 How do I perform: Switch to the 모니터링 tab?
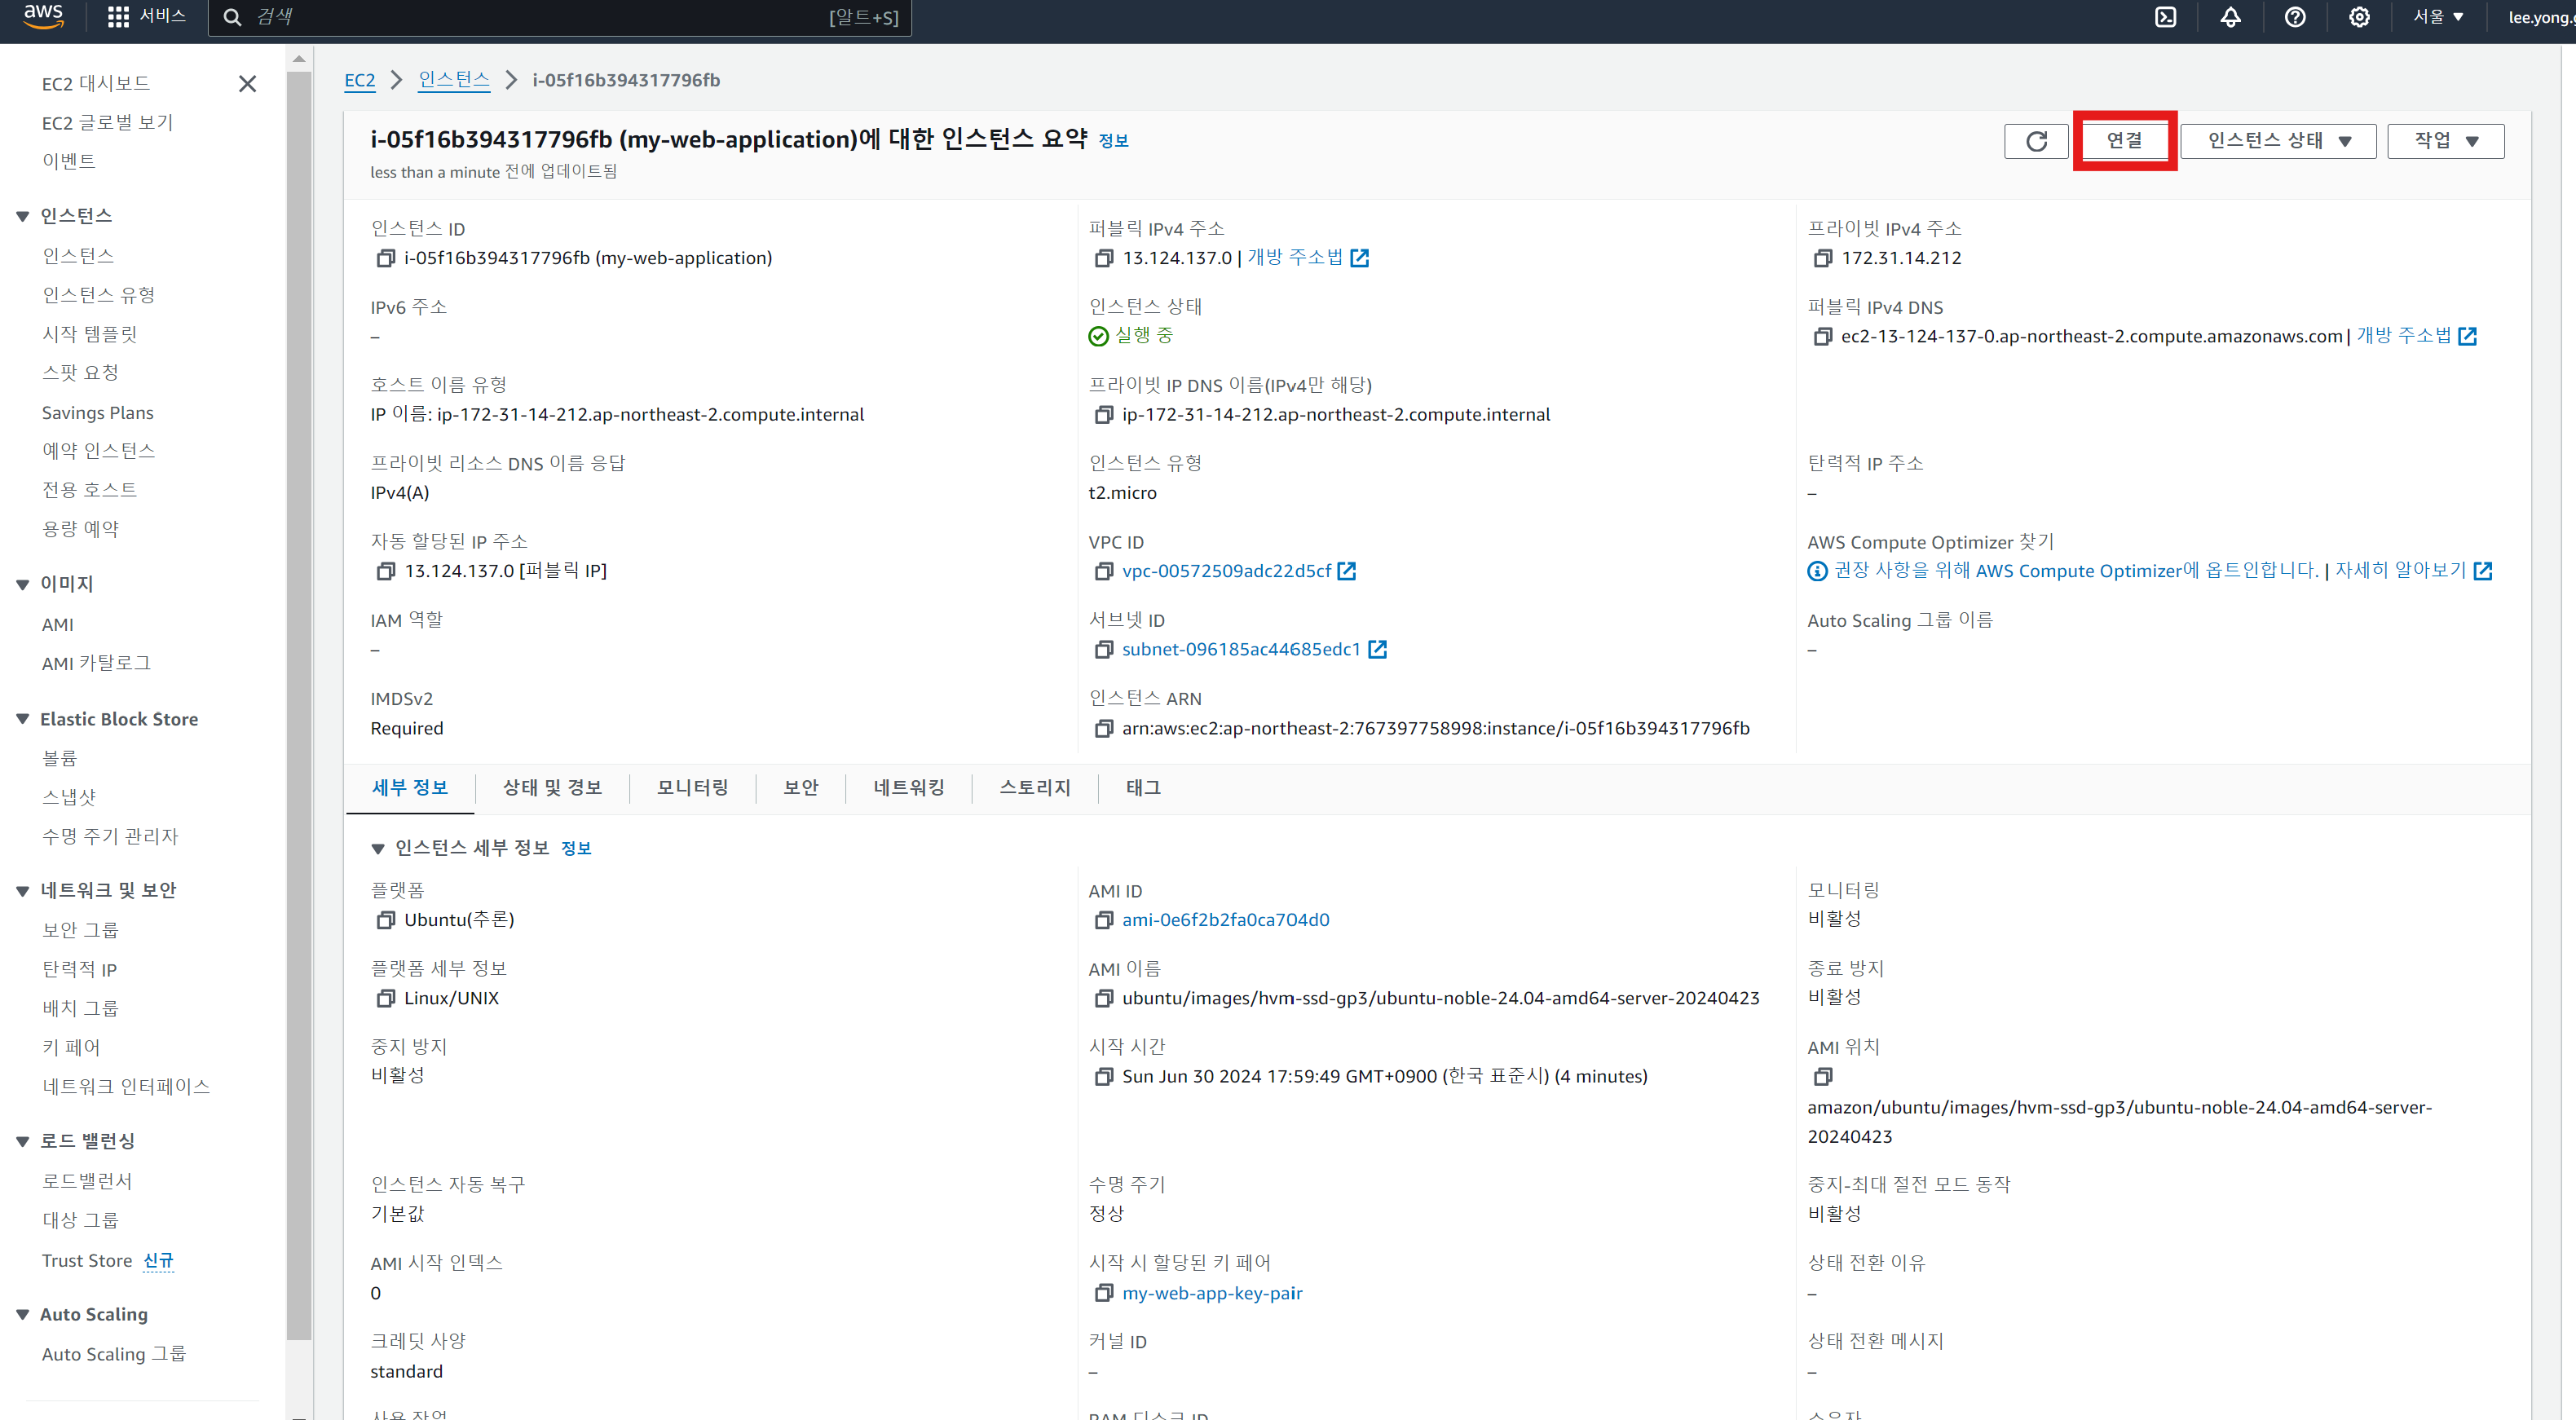[692, 788]
